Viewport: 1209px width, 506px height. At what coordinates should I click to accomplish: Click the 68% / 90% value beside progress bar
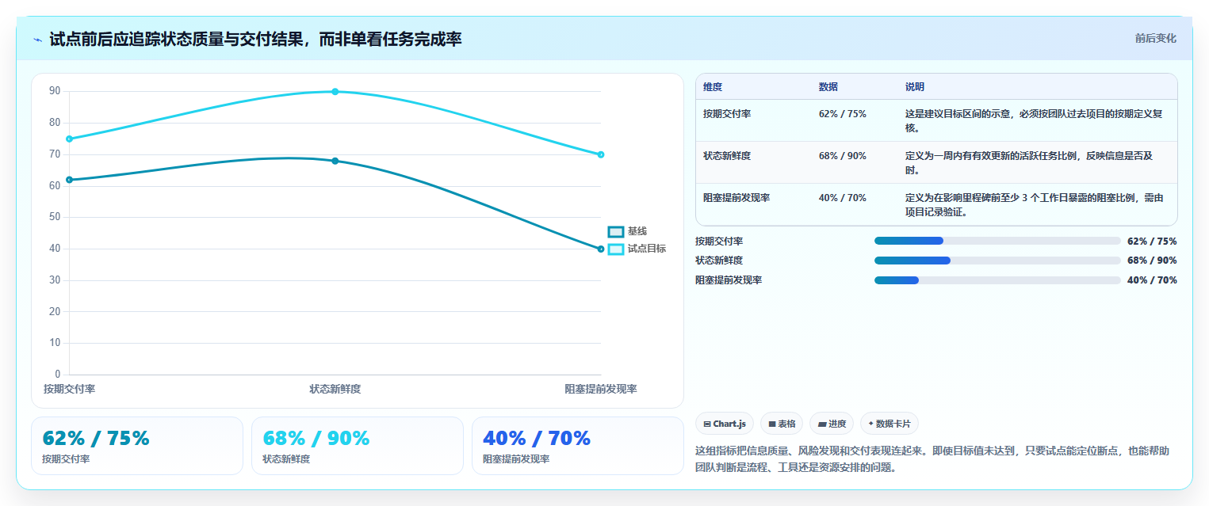pos(1152,261)
